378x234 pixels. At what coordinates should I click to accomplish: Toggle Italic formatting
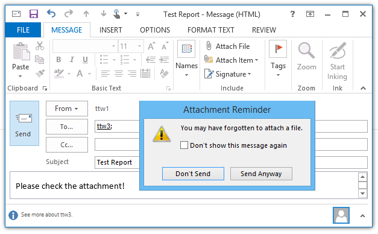coord(72,60)
